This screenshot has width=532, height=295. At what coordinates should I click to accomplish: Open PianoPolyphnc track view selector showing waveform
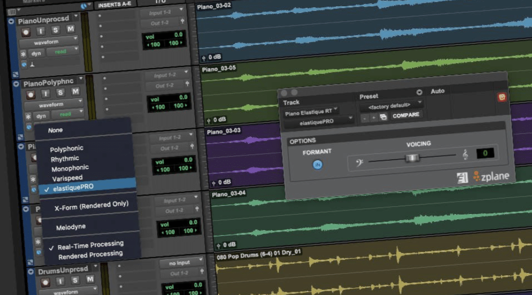tap(54, 105)
